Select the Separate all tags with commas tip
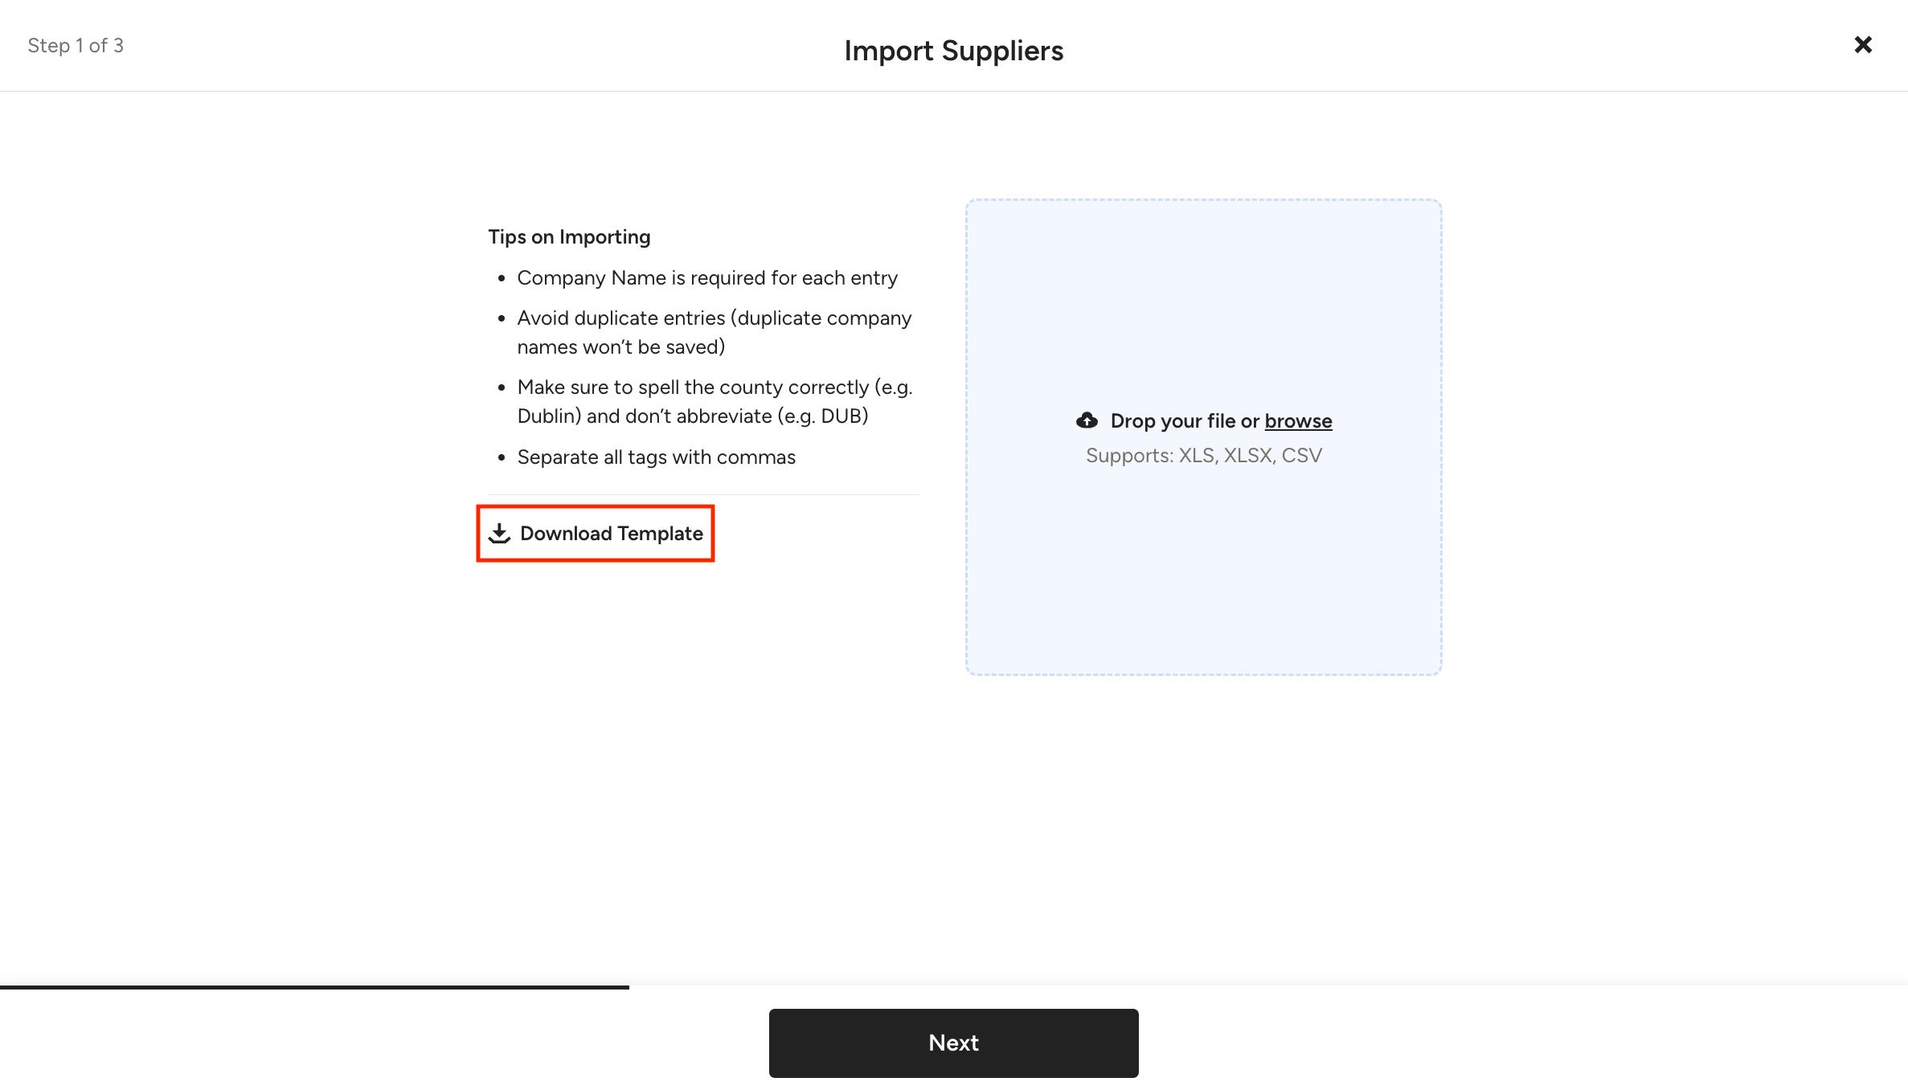The width and height of the screenshot is (1908, 1090). (x=656, y=457)
